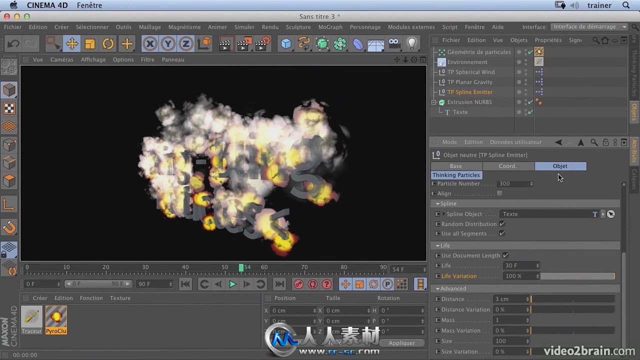Image resolution: width=640 pixels, height=360 pixels.
Task: Click the Life value stepper arrows
Action: tap(537, 266)
